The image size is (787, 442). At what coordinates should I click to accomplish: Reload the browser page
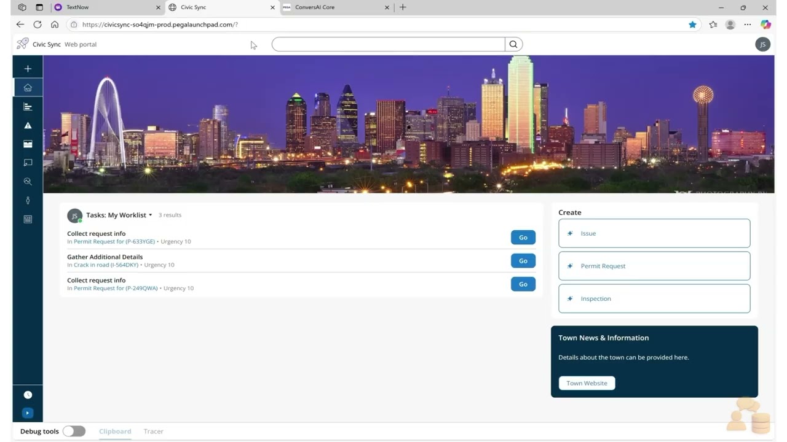point(38,25)
